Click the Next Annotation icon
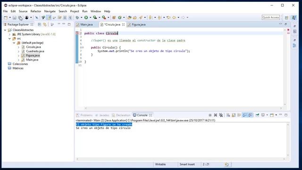The height and width of the screenshot is (170, 302). coord(150,17)
